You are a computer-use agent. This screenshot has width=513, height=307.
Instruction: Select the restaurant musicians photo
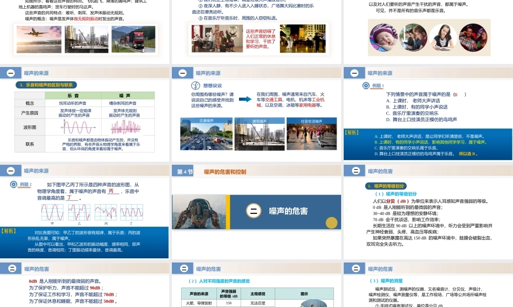coord(217,38)
